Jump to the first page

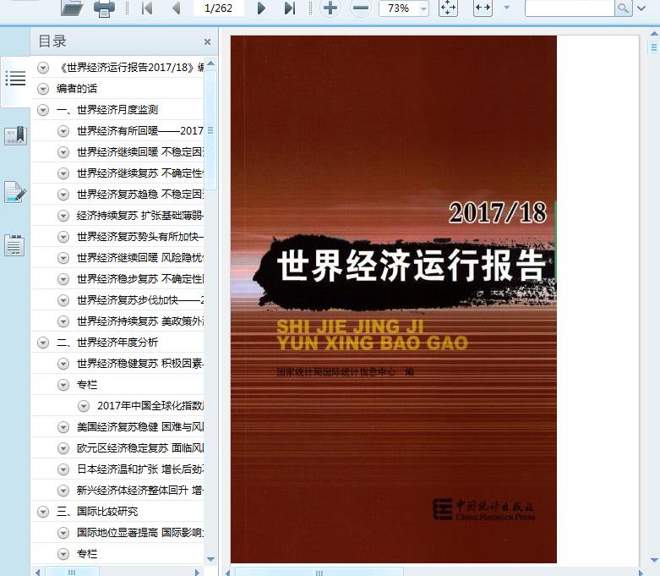[x=147, y=8]
